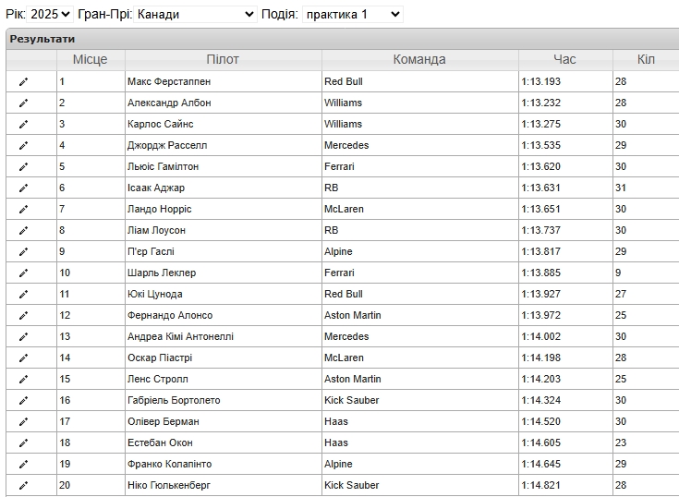Click the Час column header
Screen dimensions: 679x497
tap(565, 59)
